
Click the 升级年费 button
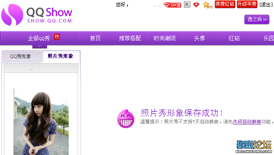click(247, 4)
